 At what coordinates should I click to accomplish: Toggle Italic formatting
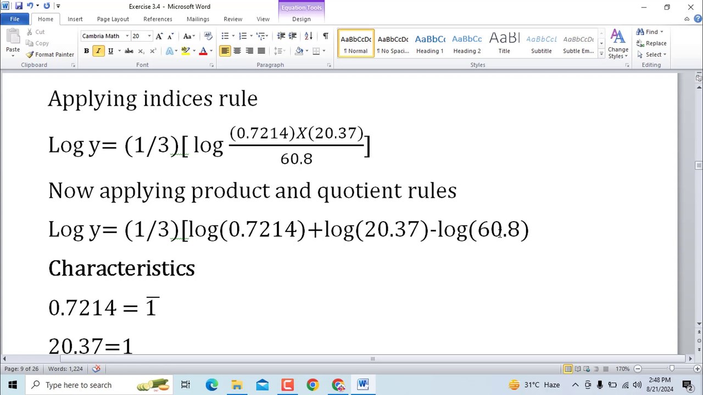98,51
